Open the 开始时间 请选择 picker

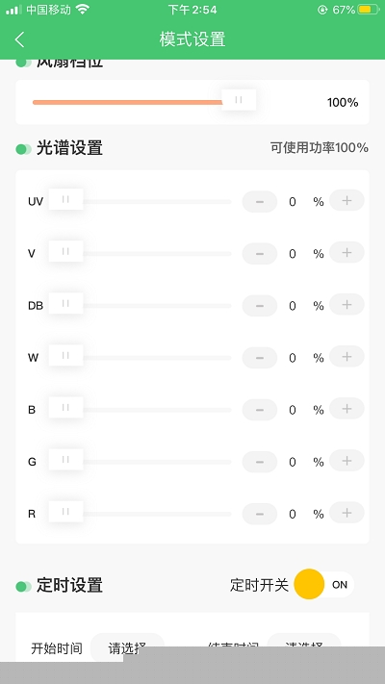tap(127, 647)
